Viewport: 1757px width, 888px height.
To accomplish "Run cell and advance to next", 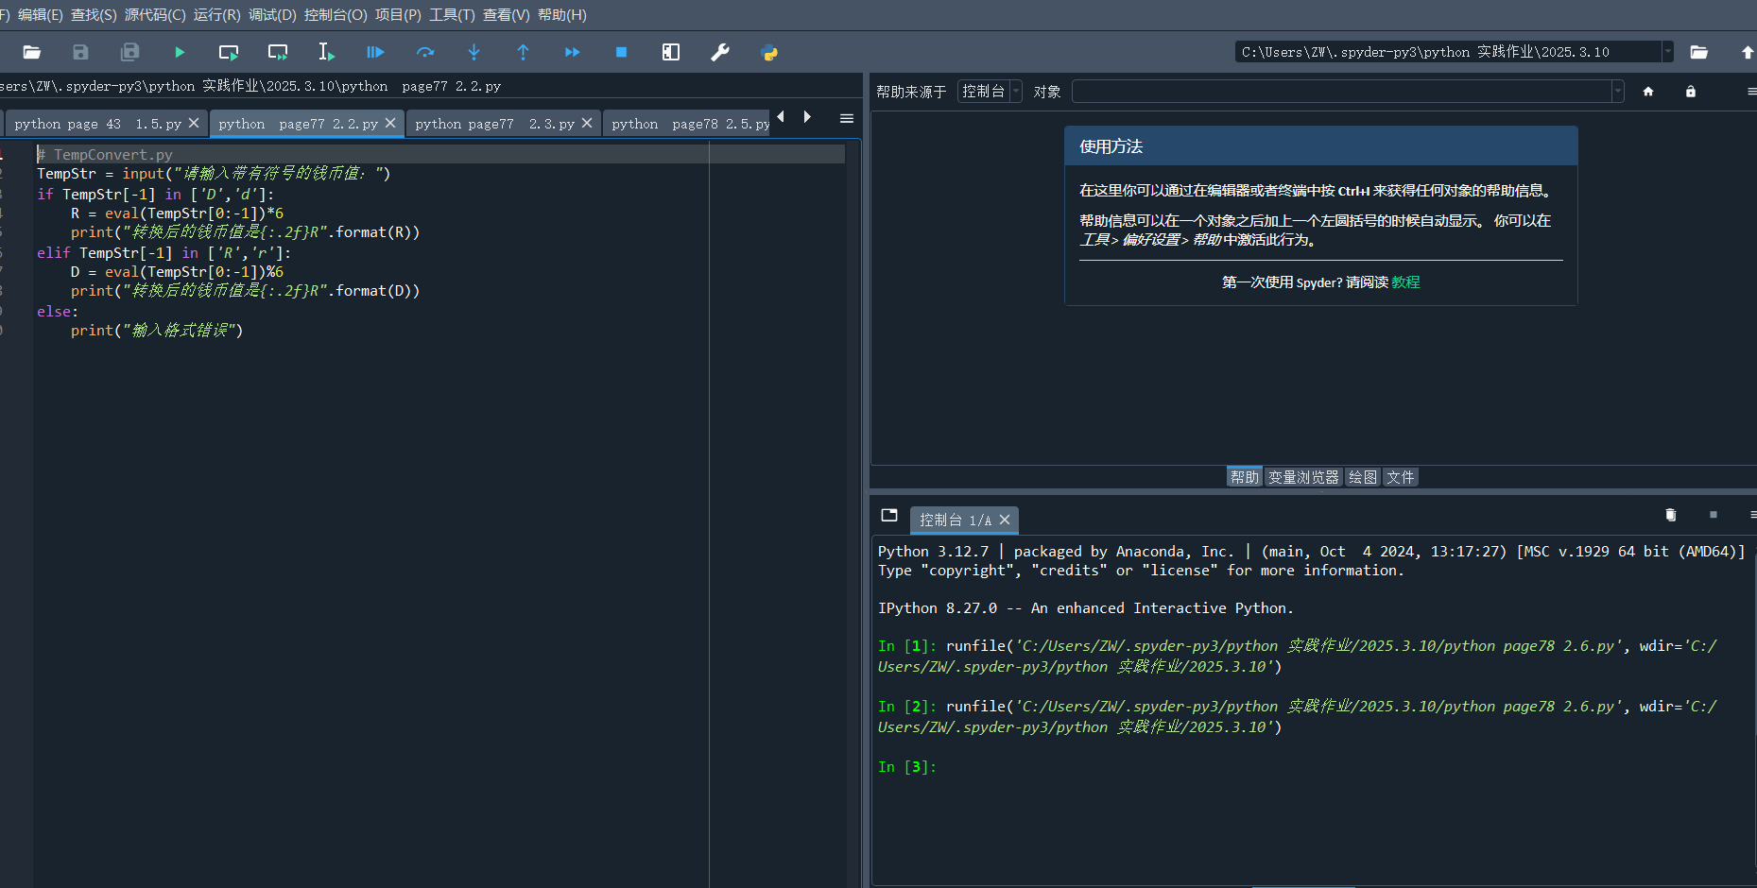I will click(x=278, y=52).
